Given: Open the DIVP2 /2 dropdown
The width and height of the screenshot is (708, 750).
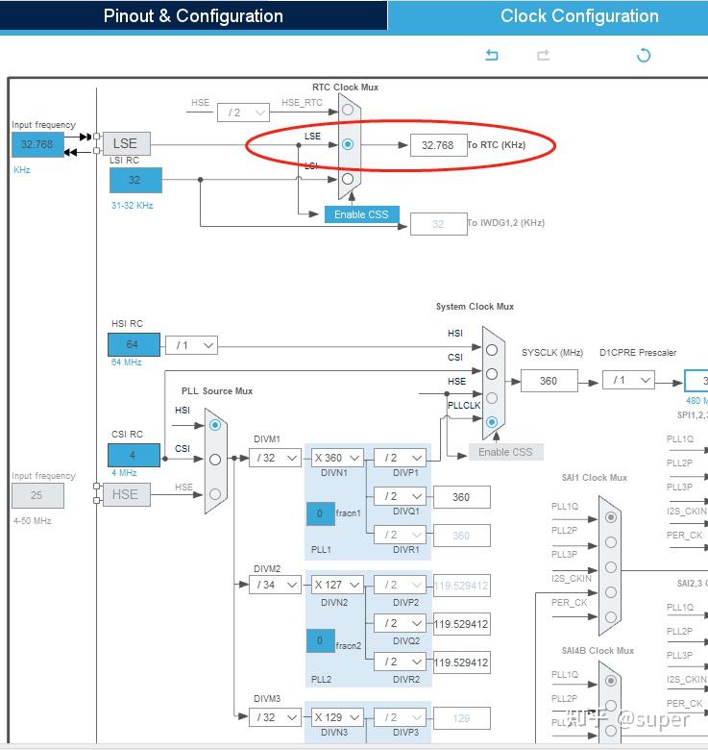Looking at the screenshot, I should [x=400, y=585].
